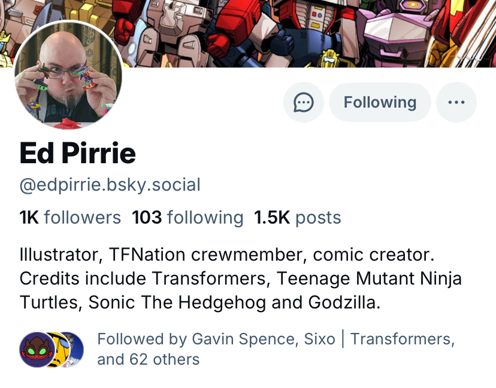Open the 1K followers list
The height and width of the screenshot is (388, 496).
70,217
